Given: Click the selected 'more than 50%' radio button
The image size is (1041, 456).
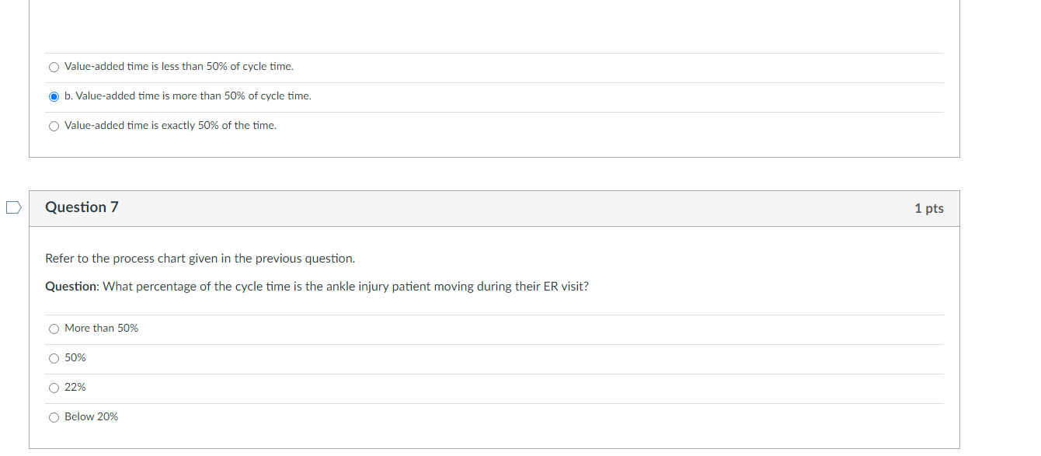Looking at the screenshot, I should (54, 96).
